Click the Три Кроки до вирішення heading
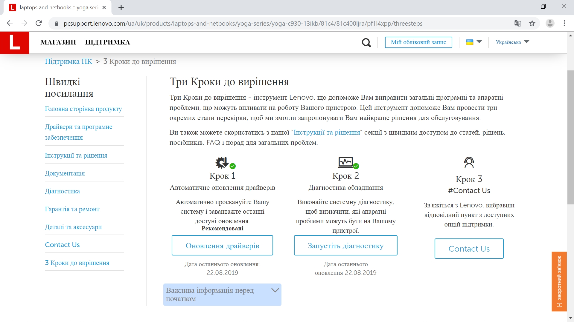Viewport: 574px width, 322px height. tap(229, 82)
